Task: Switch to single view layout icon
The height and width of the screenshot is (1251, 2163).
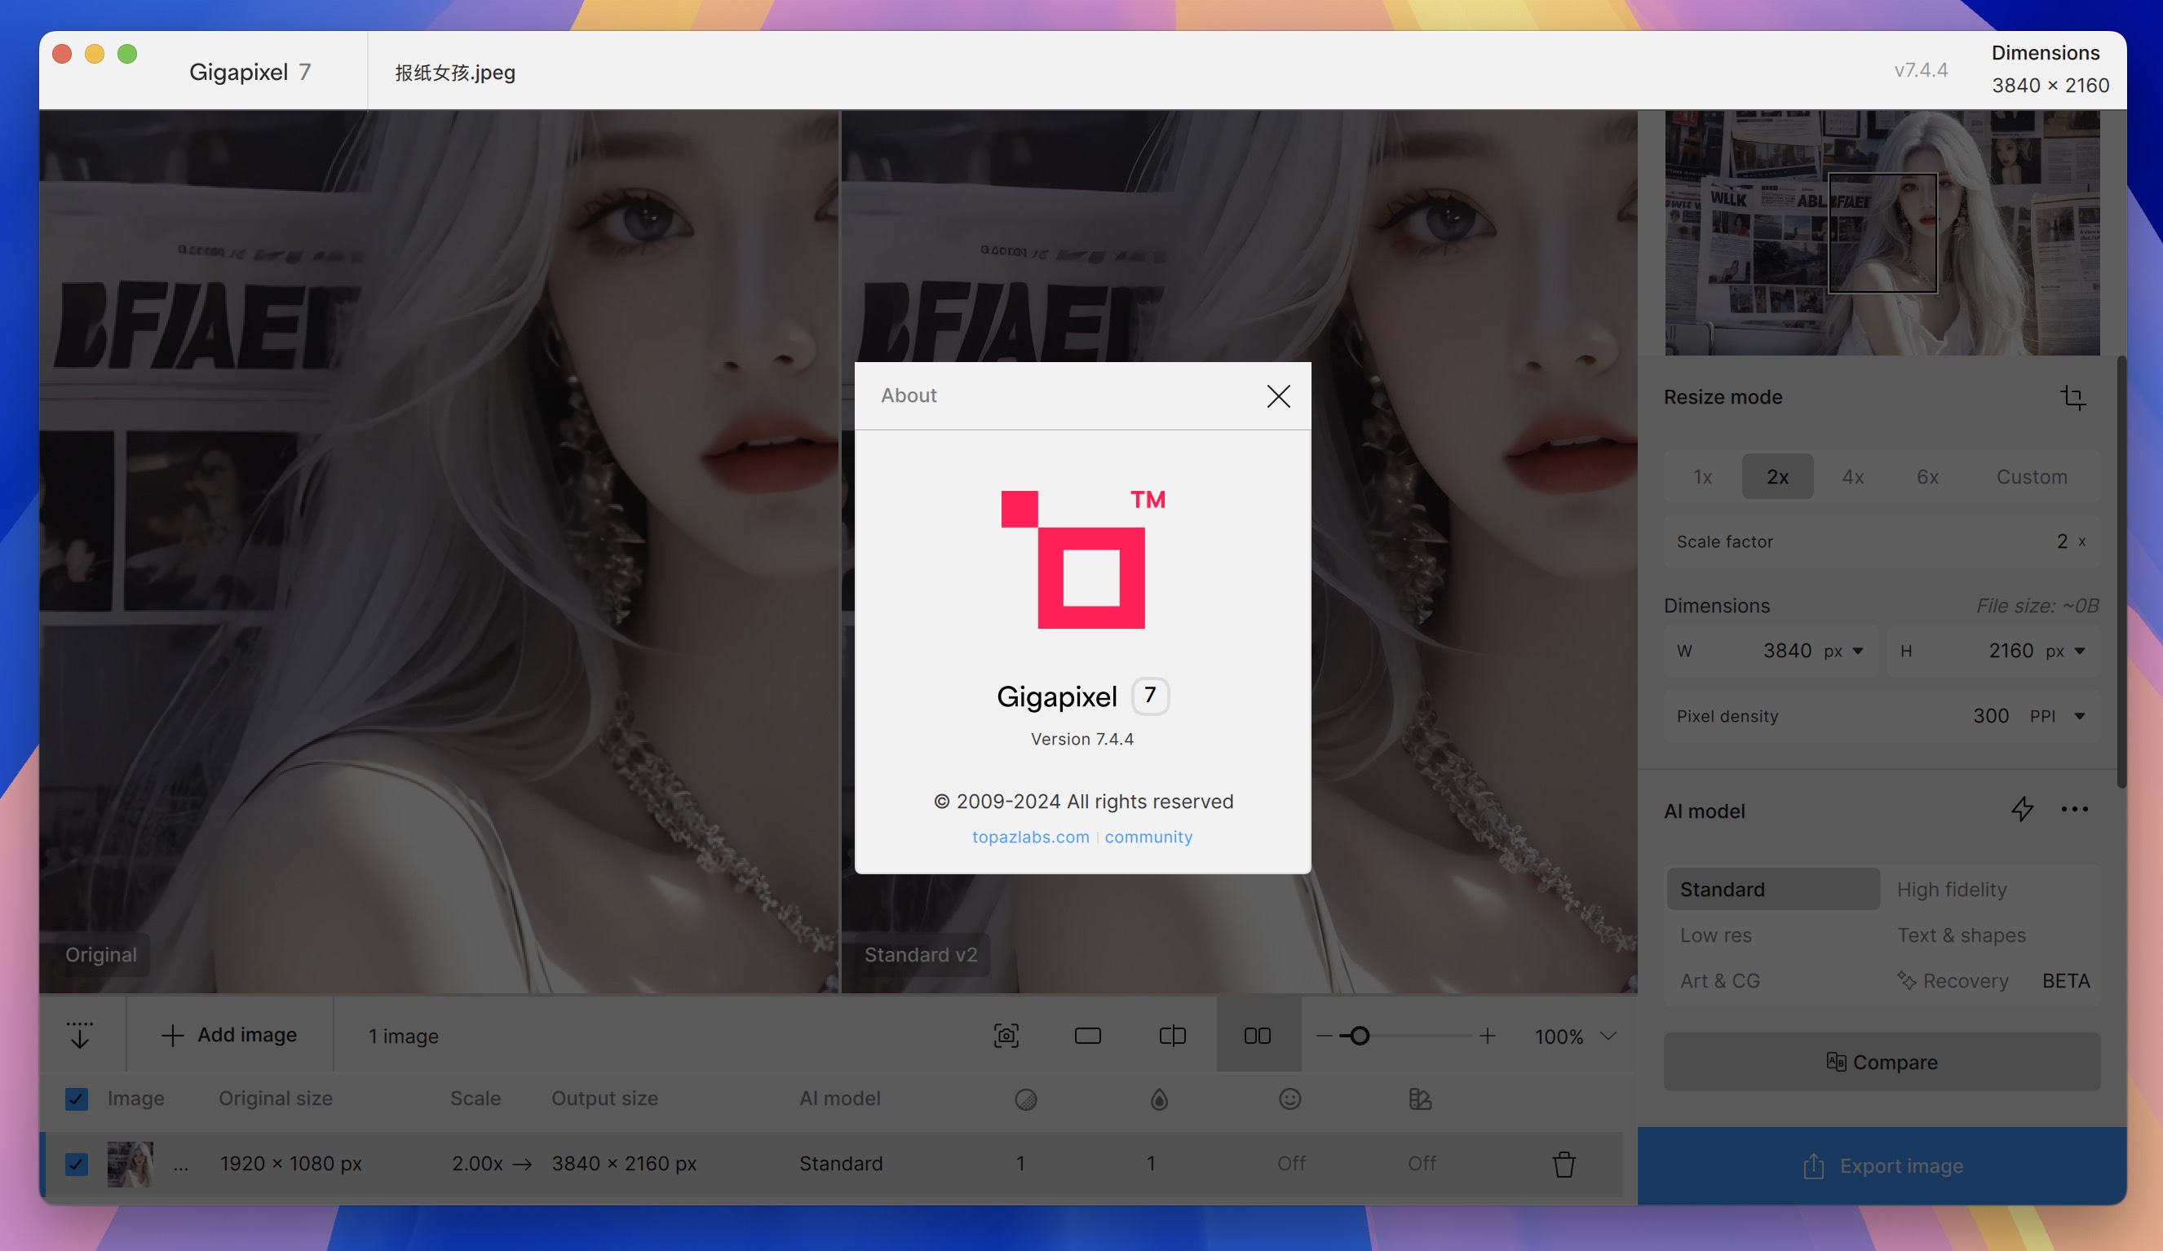Action: tap(1087, 1036)
